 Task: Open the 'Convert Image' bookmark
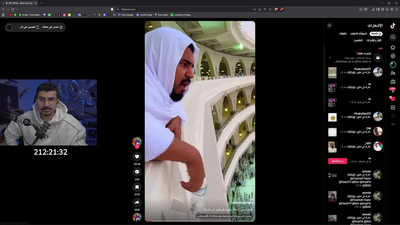point(144,15)
